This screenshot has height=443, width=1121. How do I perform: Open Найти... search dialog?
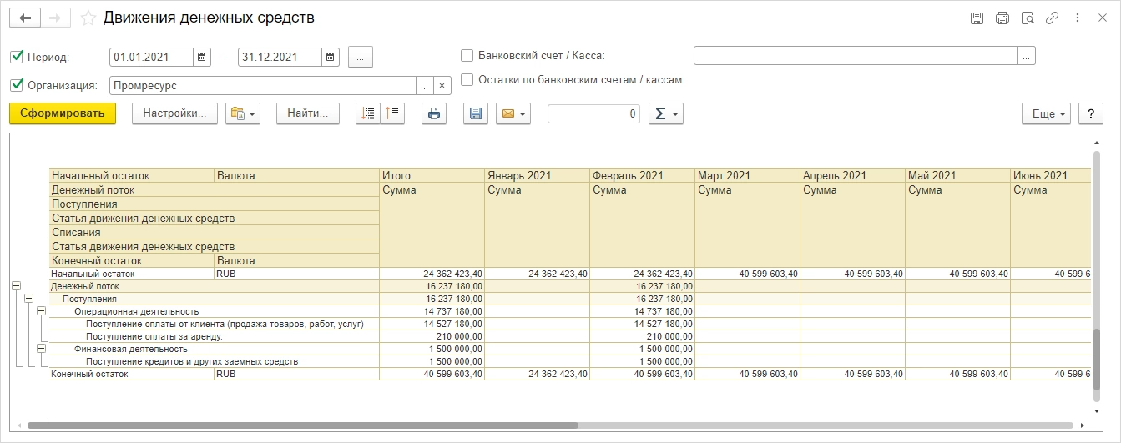click(x=308, y=113)
